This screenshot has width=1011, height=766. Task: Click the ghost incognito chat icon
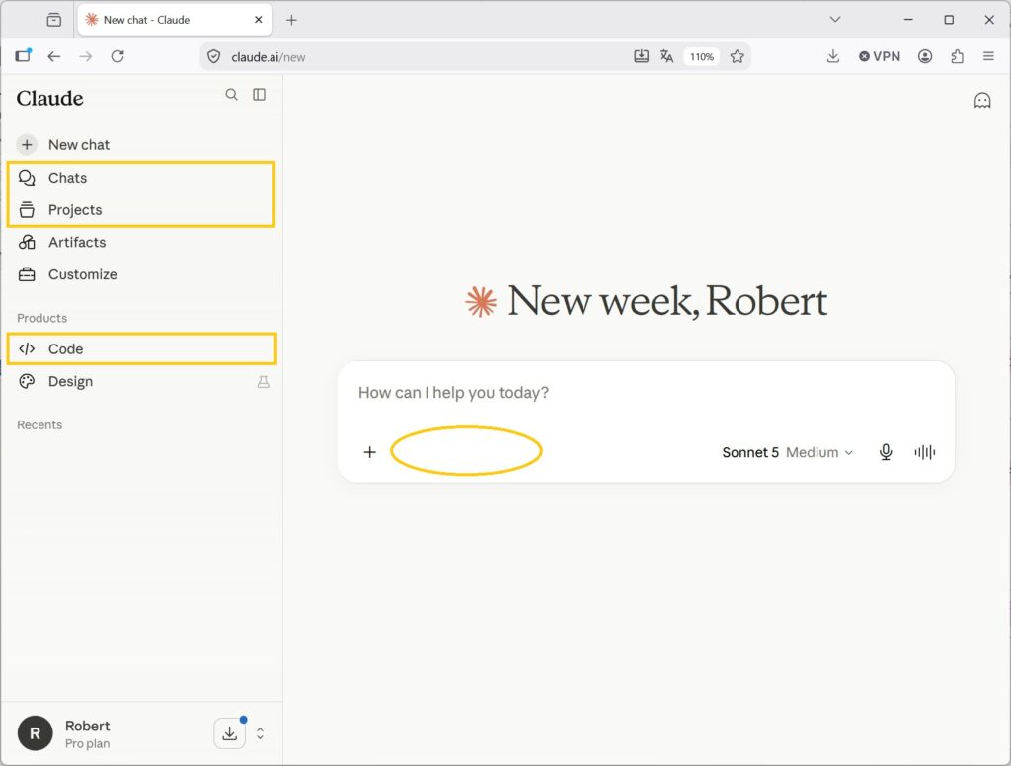tap(982, 100)
